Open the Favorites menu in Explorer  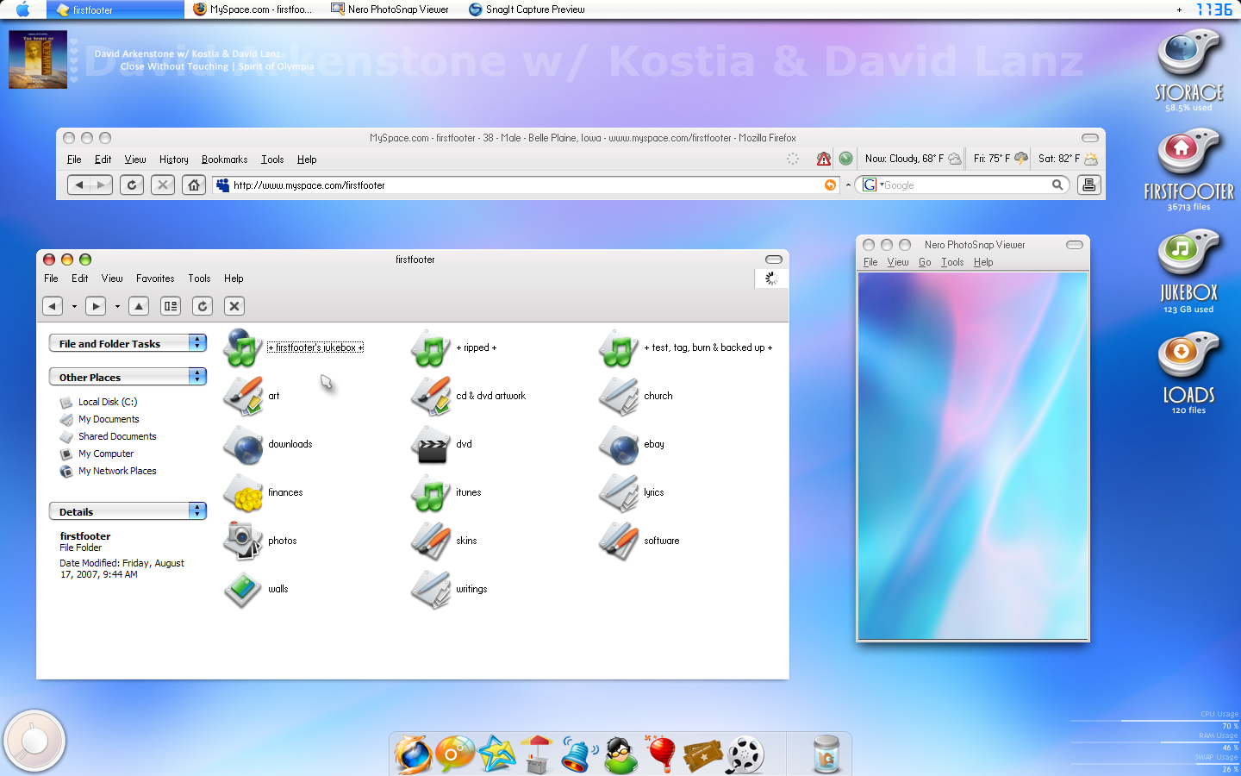pos(155,278)
